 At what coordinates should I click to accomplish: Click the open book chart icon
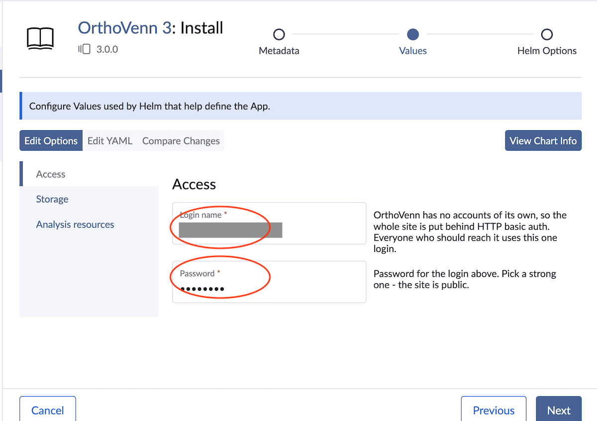(x=40, y=38)
